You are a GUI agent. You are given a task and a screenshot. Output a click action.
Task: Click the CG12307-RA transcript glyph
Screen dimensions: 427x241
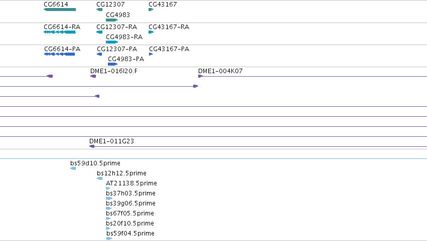click(99, 32)
